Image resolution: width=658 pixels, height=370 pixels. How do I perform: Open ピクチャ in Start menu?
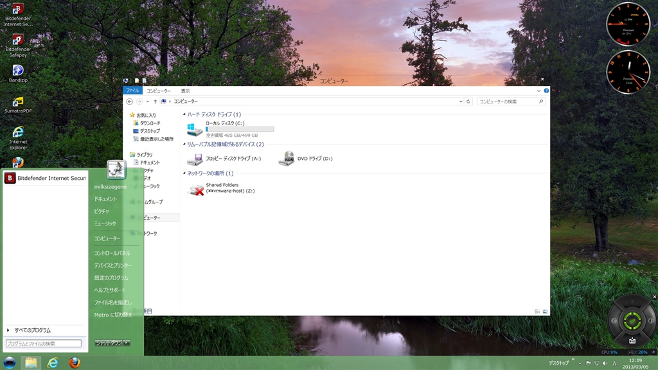pyautogui.click(x=102, y=211)
